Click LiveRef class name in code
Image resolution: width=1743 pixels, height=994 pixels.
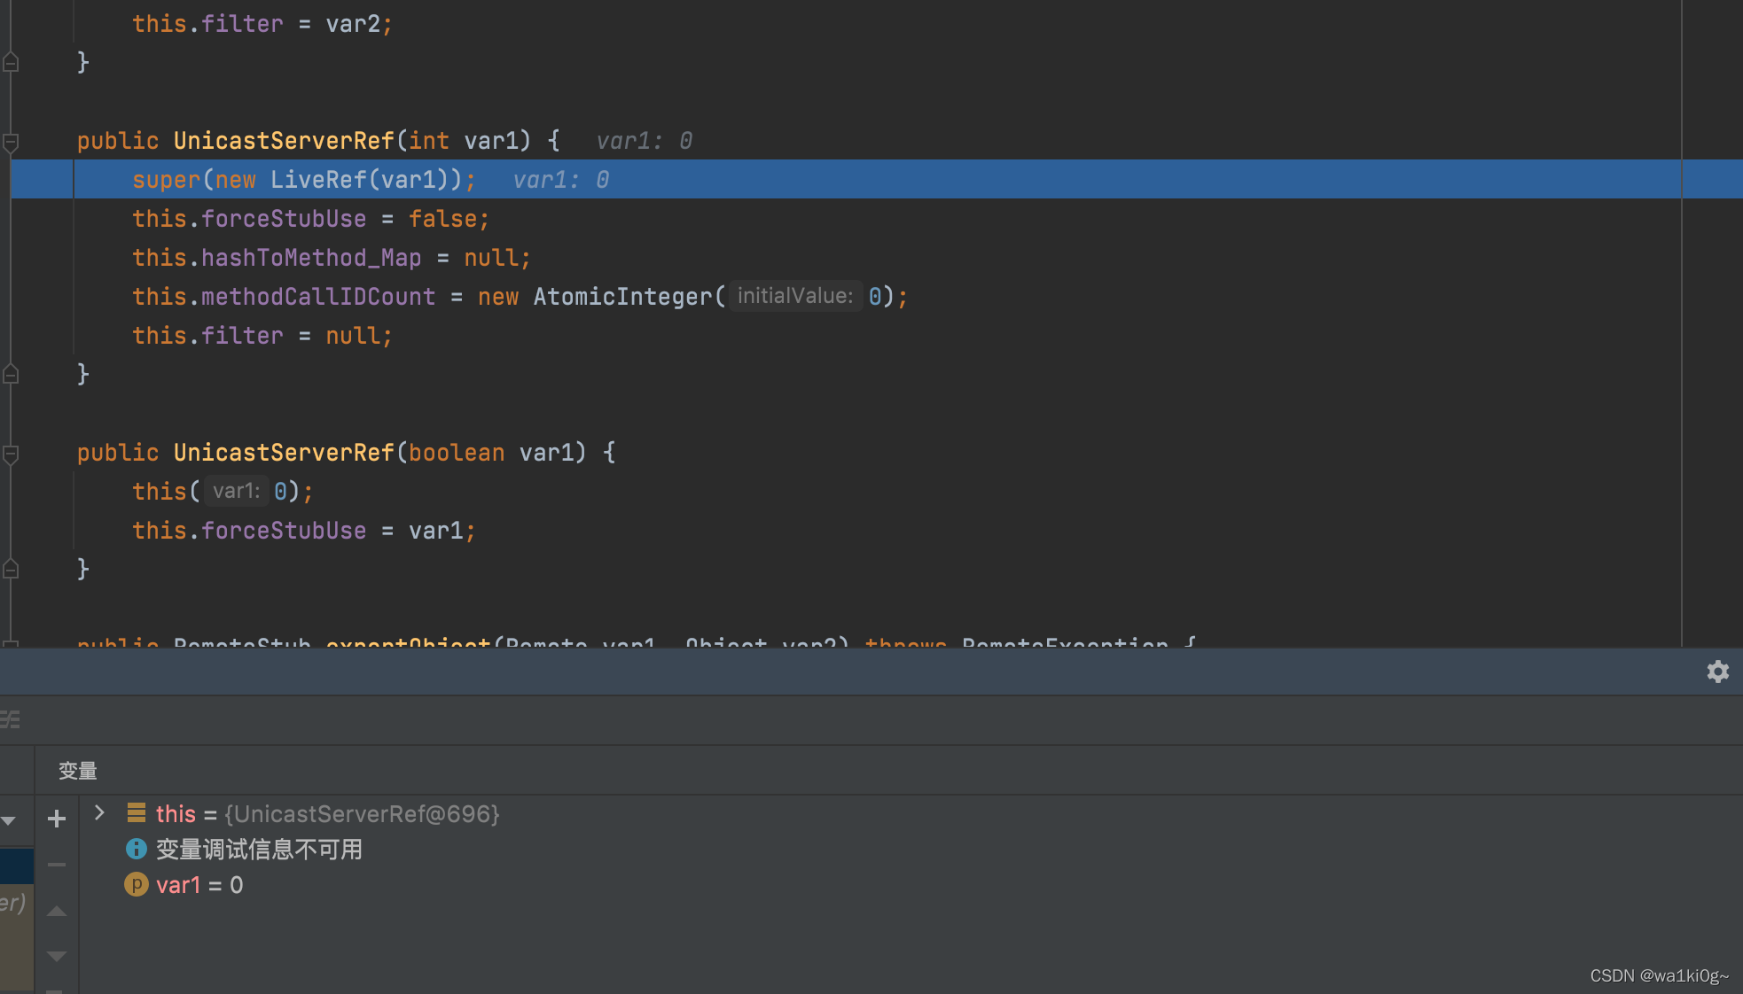tap(318, 180)
